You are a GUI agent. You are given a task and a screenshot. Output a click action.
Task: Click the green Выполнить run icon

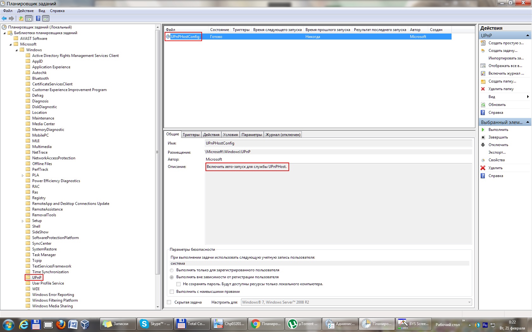pos(483,130)
